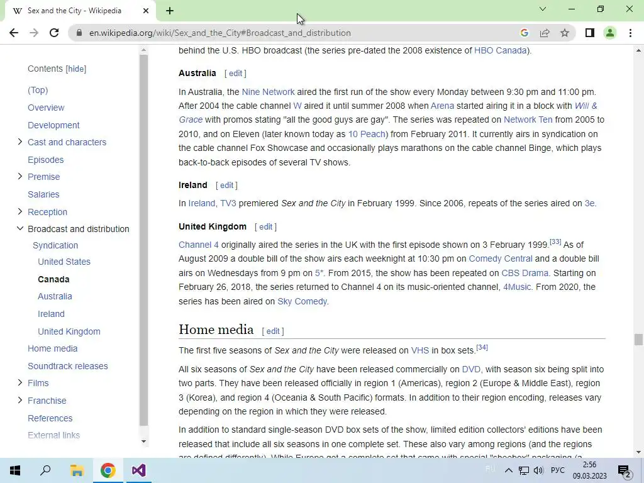Select Australia in contents sidebar

coord(55,296)
